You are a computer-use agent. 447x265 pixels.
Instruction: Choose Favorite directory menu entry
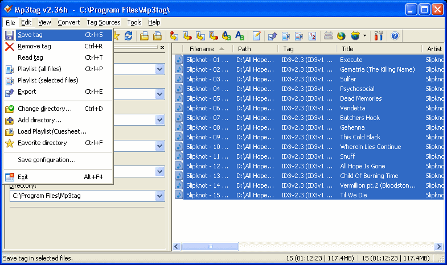[x=59, y=143]
